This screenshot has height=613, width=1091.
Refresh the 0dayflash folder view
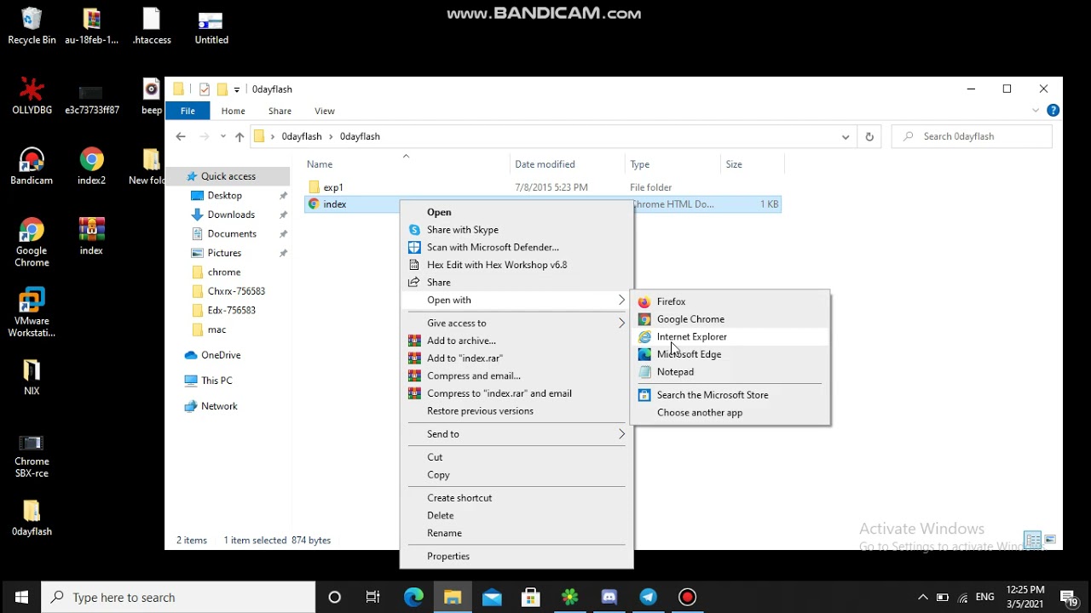[x=869, y=136]
